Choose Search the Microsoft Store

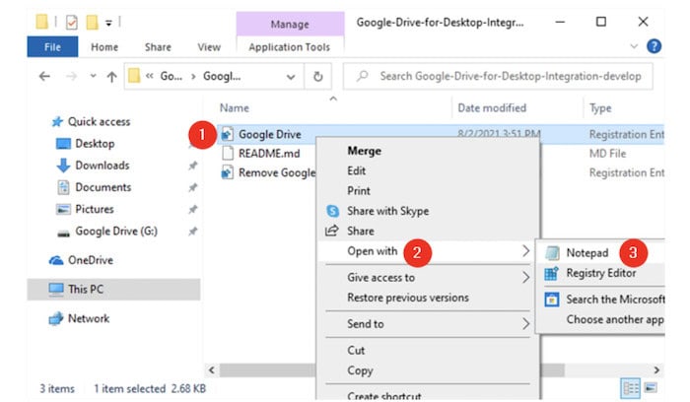[615, 300]
